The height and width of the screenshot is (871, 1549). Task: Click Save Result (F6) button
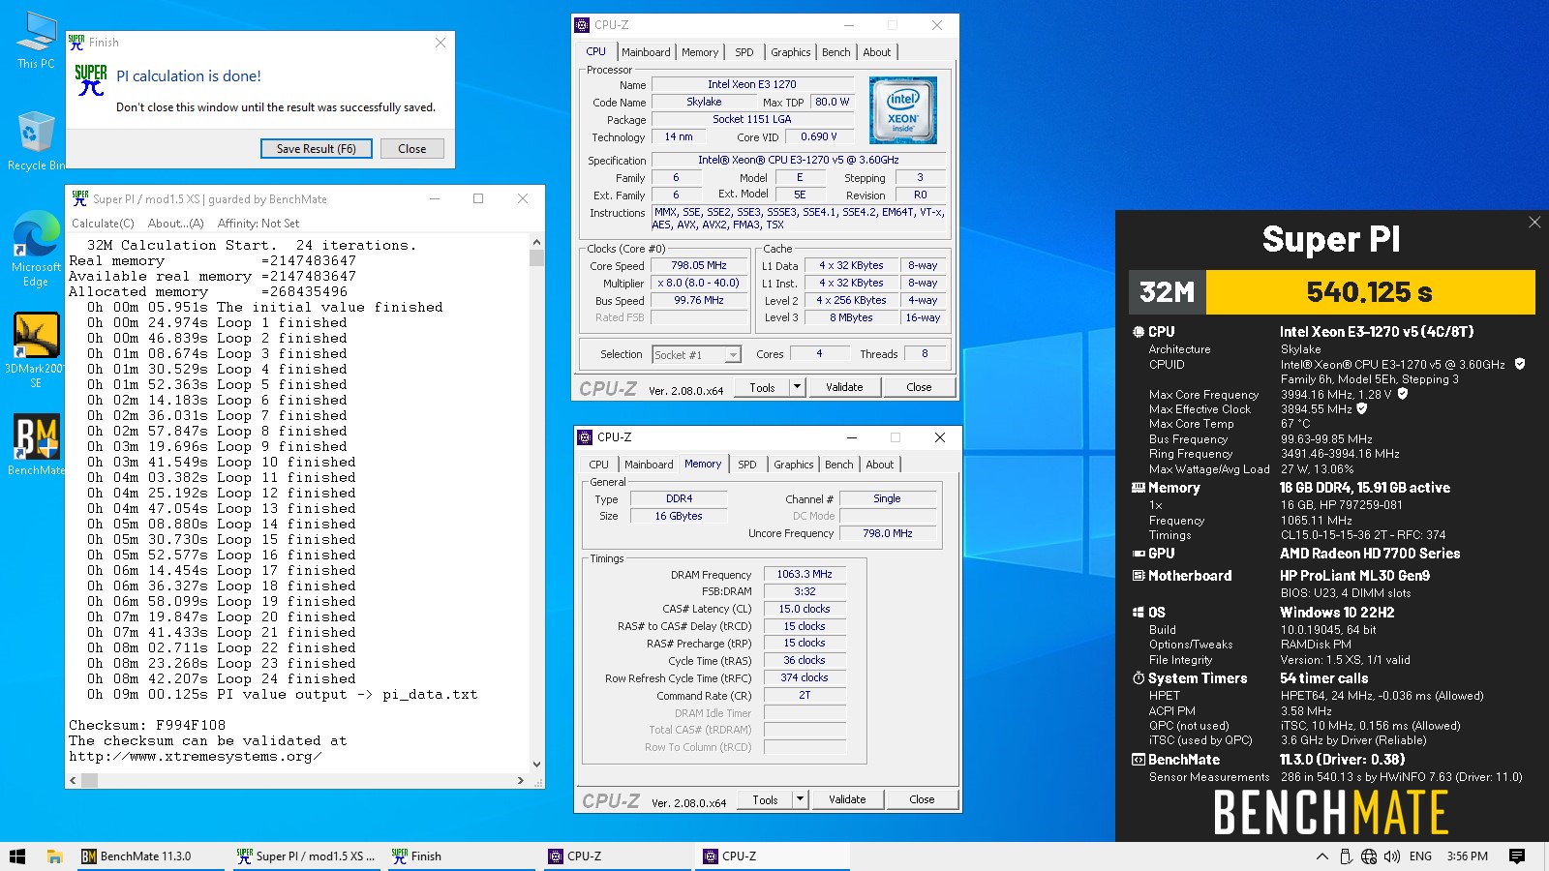coord(316,149)
